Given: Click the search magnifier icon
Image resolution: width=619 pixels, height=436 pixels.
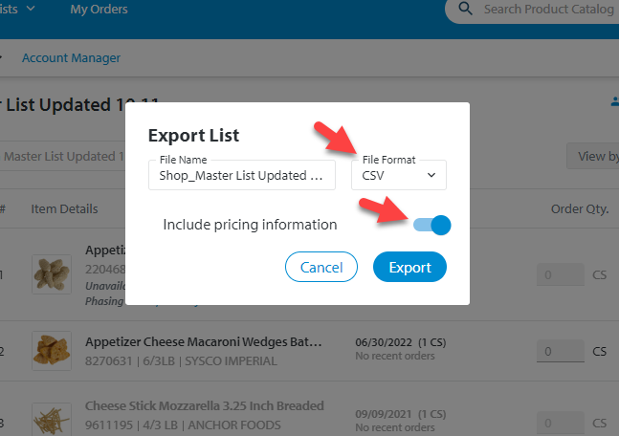Looking at the screenshot, I should 465,9.
